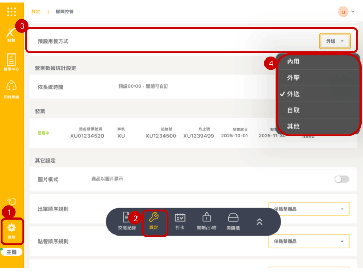Open the 點餐 ordering icon in sidebar
363x272 pixels.
pos(11,35)
